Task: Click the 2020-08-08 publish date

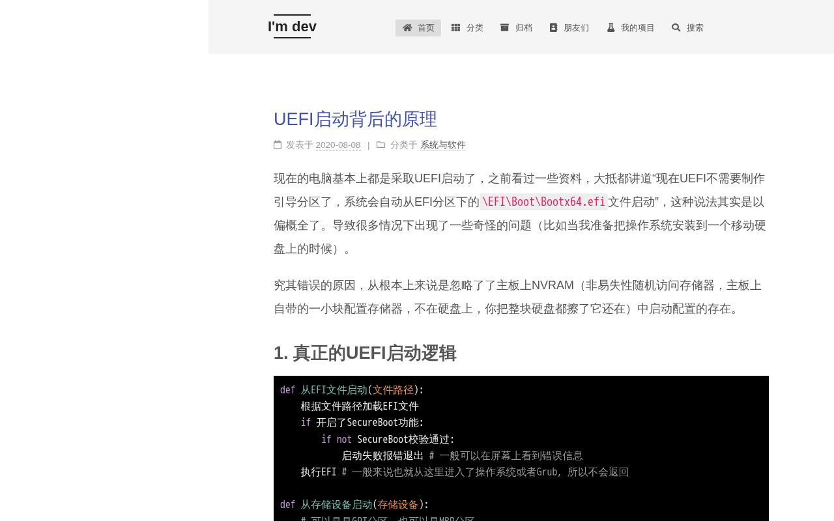Action: 338,145
